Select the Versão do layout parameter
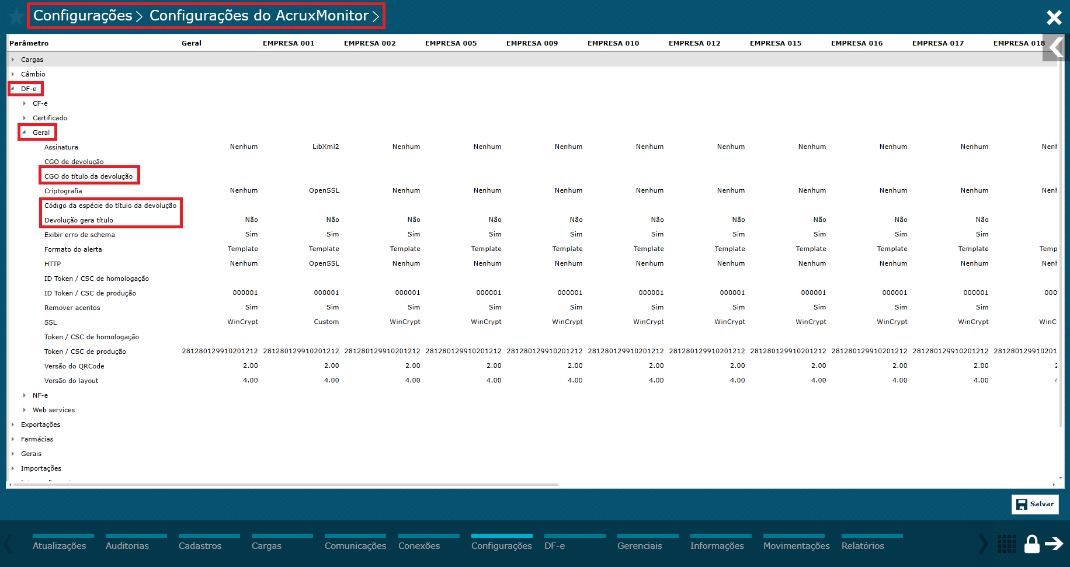Image resolution: width=1070 pixels, height=567 pixels. (71, 381)
